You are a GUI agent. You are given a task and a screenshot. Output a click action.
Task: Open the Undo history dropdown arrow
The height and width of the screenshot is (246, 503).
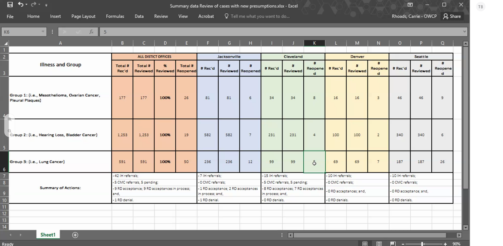tap(26, 5)
